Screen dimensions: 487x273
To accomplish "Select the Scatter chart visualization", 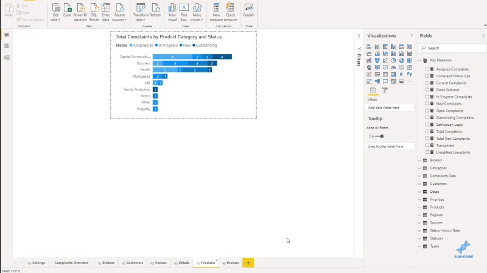I will pos(385,60).
